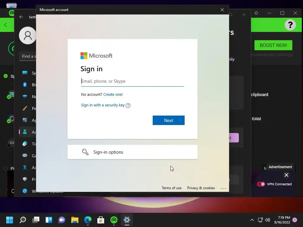Show hidden system tray icons

[252, 220]
